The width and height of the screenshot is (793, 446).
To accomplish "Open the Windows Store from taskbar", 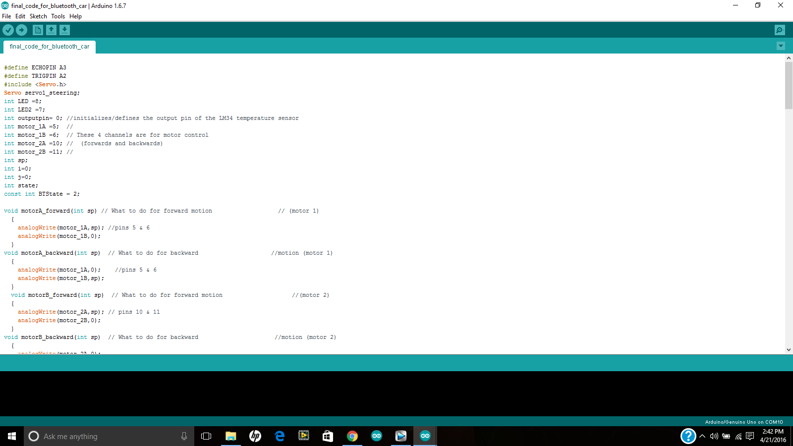I will [x=328, y=436].
